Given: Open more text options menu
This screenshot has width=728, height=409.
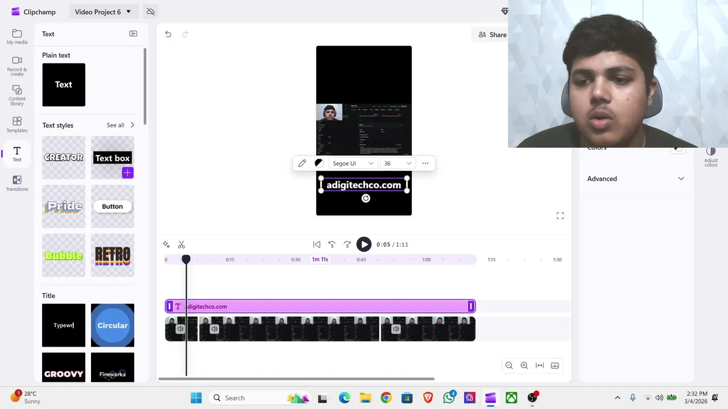Looking at the screenshot, I should coord(425,163).
